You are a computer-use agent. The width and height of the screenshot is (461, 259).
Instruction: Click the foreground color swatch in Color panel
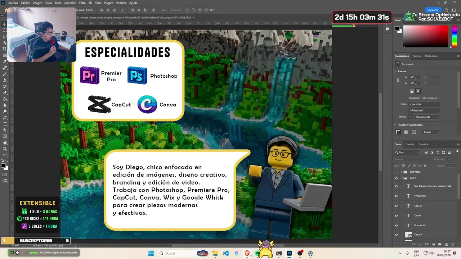point(397,28)
